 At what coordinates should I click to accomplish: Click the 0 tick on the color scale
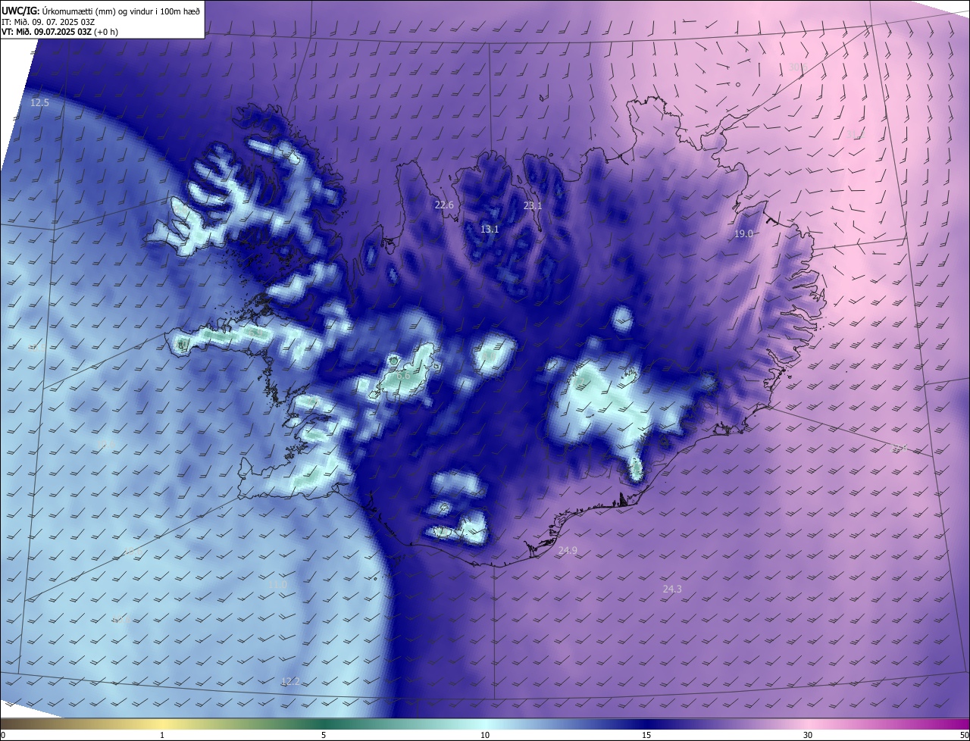[3, 735]
